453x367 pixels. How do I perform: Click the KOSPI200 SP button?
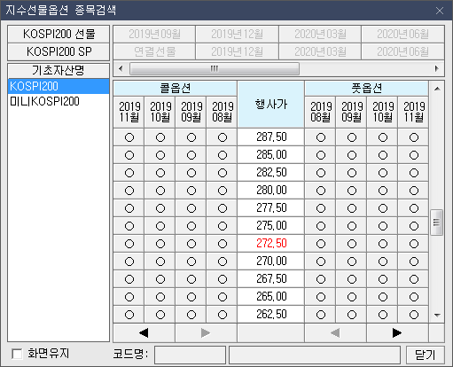pos(59,51)
